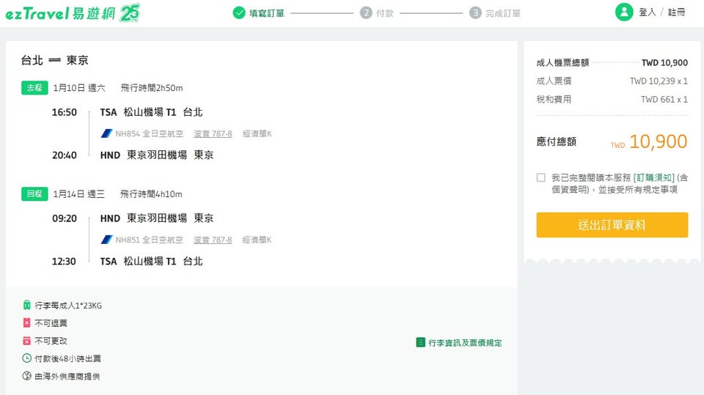
Task: Click the clock icon beside 付款後48小時出票
Action: 27,358
